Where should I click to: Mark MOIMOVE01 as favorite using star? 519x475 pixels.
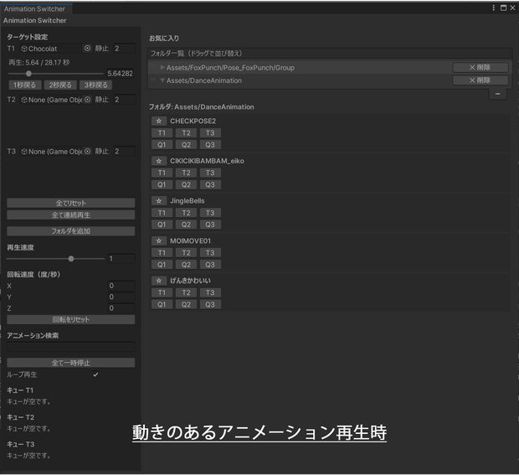[x=159, y=240]
